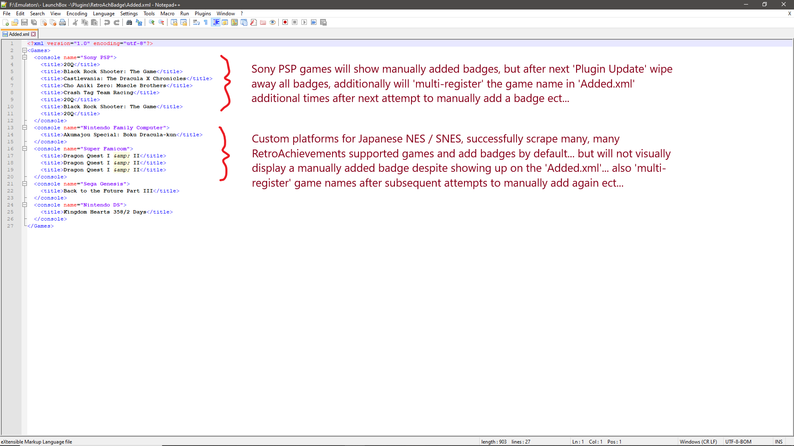The width and height of the screenshot is (794, 446).
Task: Click the Stop Recording macro icon
Action: [295, 22]
